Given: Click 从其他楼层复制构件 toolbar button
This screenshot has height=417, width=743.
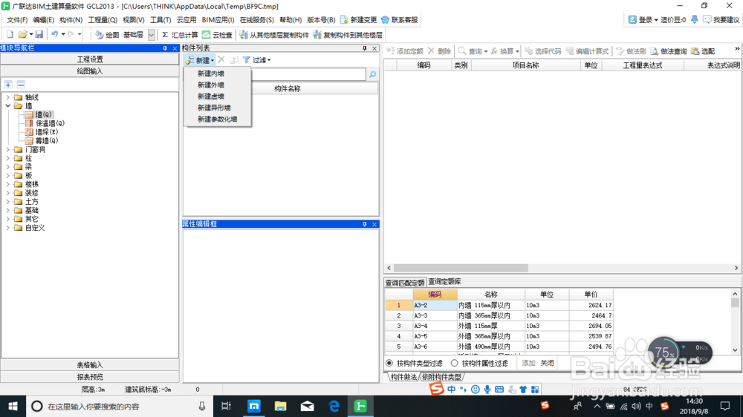Looking at the screenshot, I should (274, 35).
